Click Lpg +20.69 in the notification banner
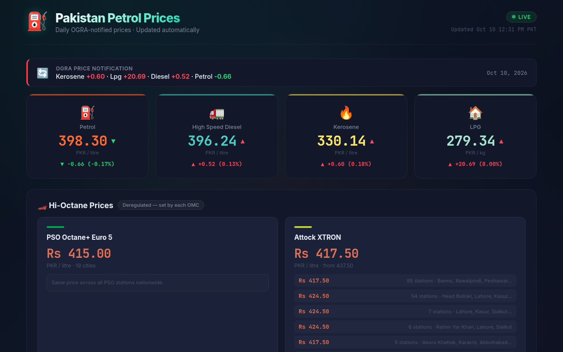This screenshot has height=352, width=563. tap(128, 77)
